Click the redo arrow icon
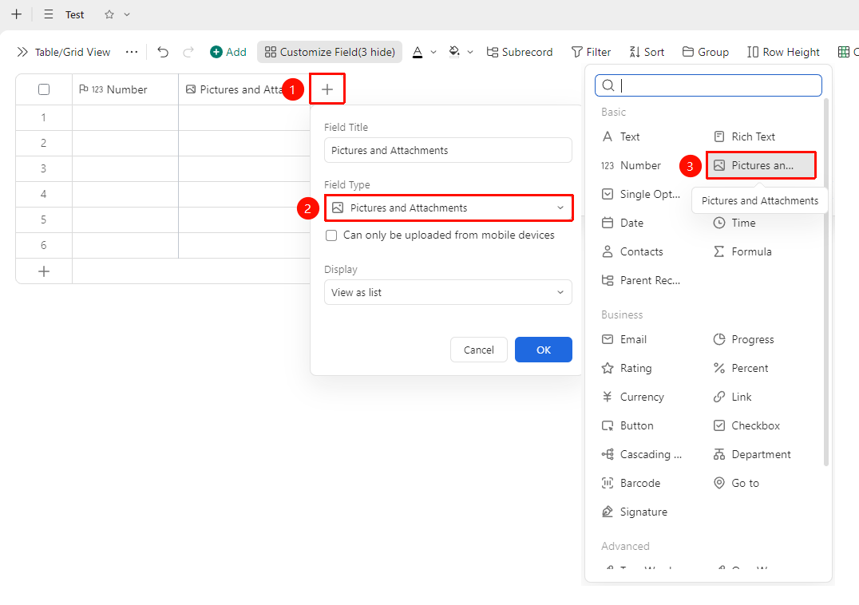Image resolution: width=859 pixels, height=605 pixels. 188,52
